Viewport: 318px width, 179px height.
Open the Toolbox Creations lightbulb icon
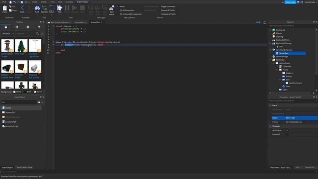[x=39, y=27]
